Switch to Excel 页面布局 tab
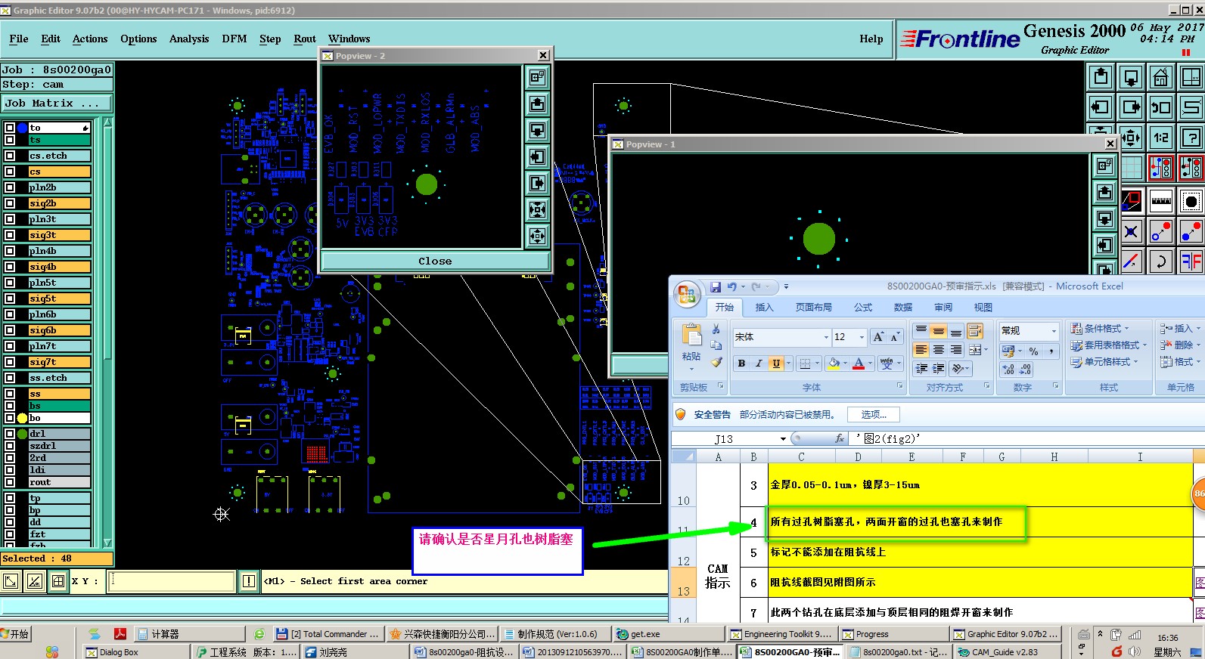The width and height of the screenshot is (1205, 659). [814, 307]
